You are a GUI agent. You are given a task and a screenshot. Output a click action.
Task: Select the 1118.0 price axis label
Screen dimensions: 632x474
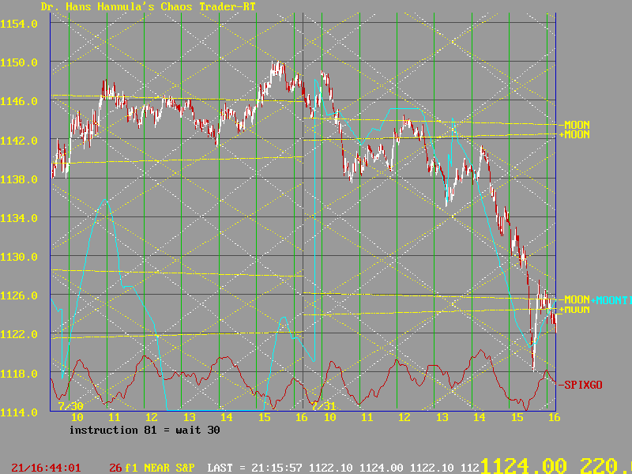point(19,374)
